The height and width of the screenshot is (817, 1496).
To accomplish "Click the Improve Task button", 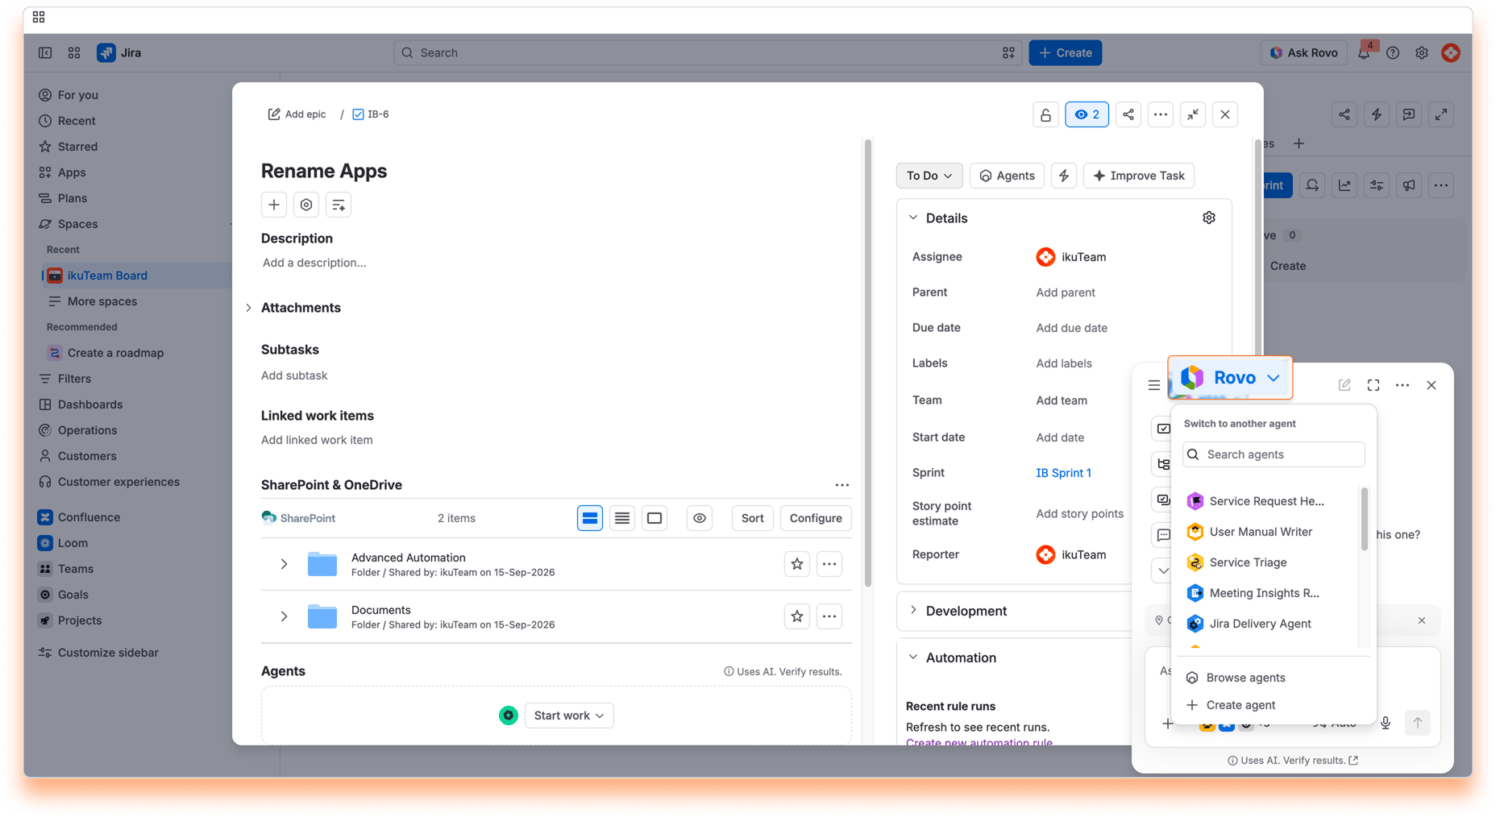I will point(1139,176).
